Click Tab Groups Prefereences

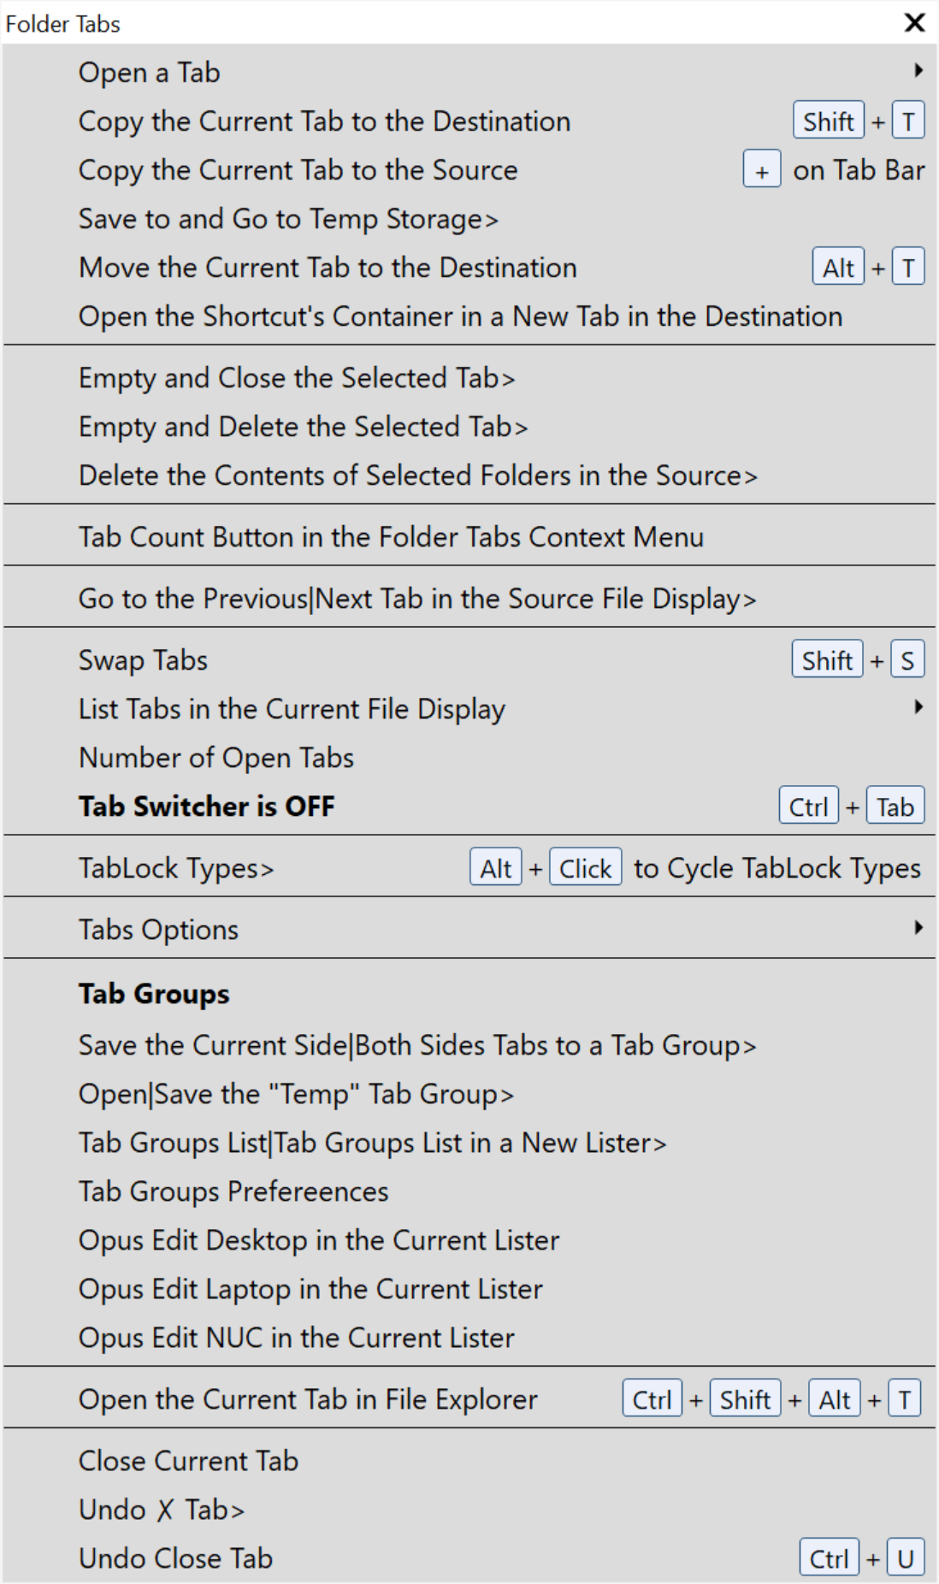(x=233, y=1191)
